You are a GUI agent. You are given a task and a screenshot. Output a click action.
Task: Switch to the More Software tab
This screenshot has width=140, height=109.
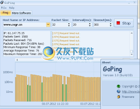tap(21, 13)
